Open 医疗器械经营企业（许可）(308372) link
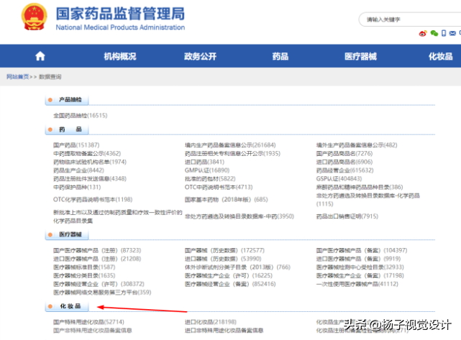Screen dimensions: 461x340 [x=99, y=284]
